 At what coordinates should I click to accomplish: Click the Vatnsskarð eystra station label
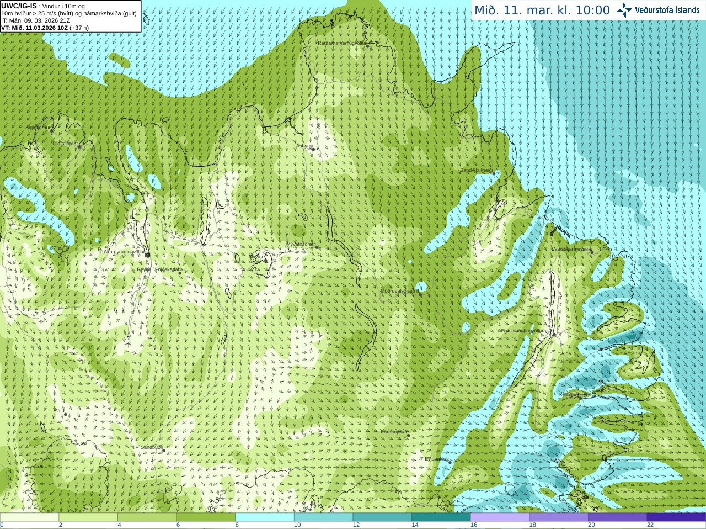[571, 249]
